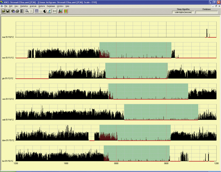
Task: Click the greyed histogram toolbar icon
Action: click(x=41, y=11)
